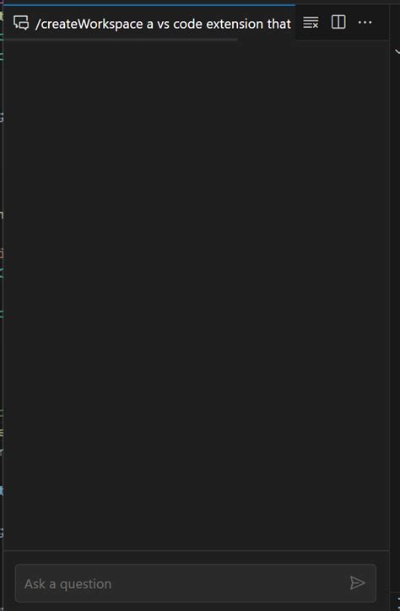Viewport: 400px width, 611px height.
Task: Clear the chat session with the lines-x icon
Action: pyautogui.click(x=311, y=23)
